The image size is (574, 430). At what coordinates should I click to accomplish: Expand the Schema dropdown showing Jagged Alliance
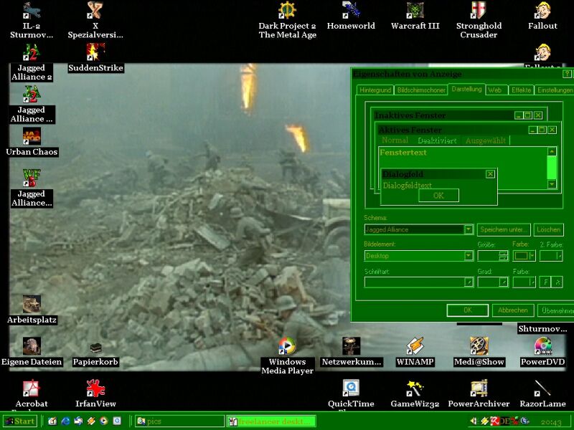(x=469, y=229)
